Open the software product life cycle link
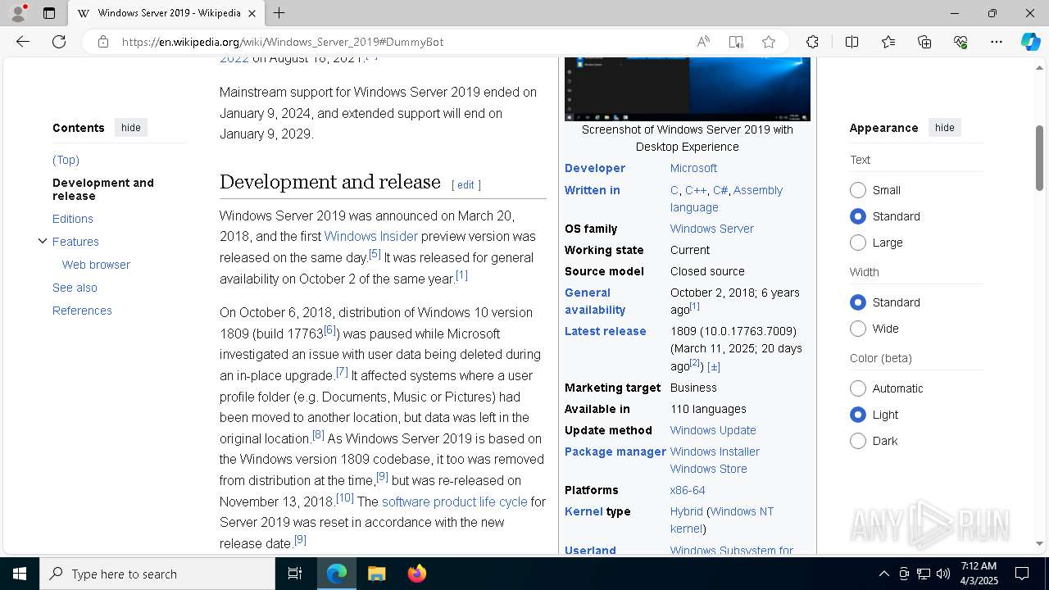 tap(454, 501)
